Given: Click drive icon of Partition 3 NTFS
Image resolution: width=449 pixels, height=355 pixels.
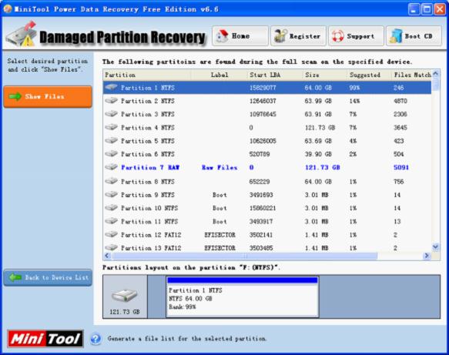Looking at the screenshot, I should pyautogui.click(x=111, y=114).
